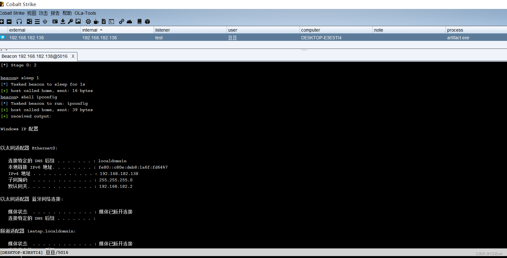Viewport: 507px width, 258px height.
Task: Click 'received output:' console line
Action: coord(26,116)
